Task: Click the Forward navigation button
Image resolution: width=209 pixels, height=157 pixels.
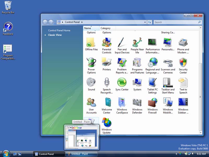Action: [51, 22]
